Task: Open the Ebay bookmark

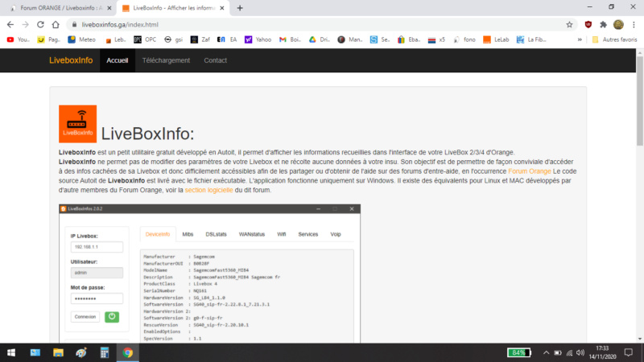Action: pos(409,39)
